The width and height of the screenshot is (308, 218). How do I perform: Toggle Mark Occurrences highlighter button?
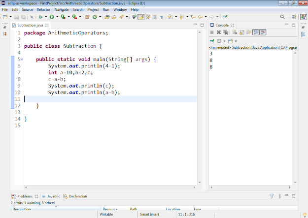tap(141, 17)
